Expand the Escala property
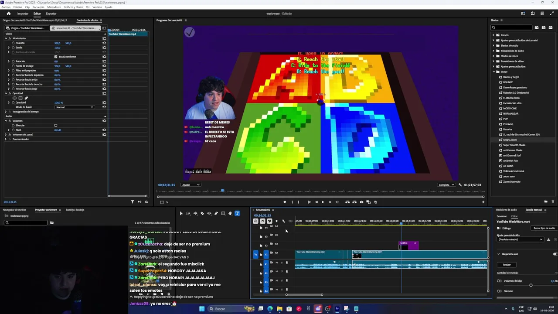This screenshot has height=314, width=558. pyautogui.click(x=9, y=48)
